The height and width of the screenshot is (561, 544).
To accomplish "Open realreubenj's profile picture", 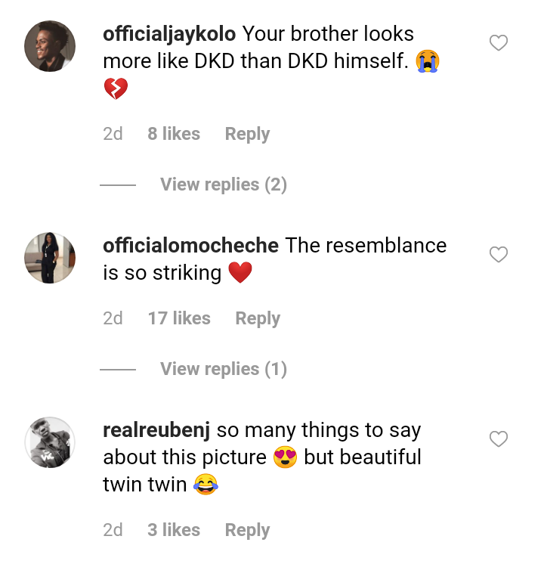I will (x=51, y=442).
